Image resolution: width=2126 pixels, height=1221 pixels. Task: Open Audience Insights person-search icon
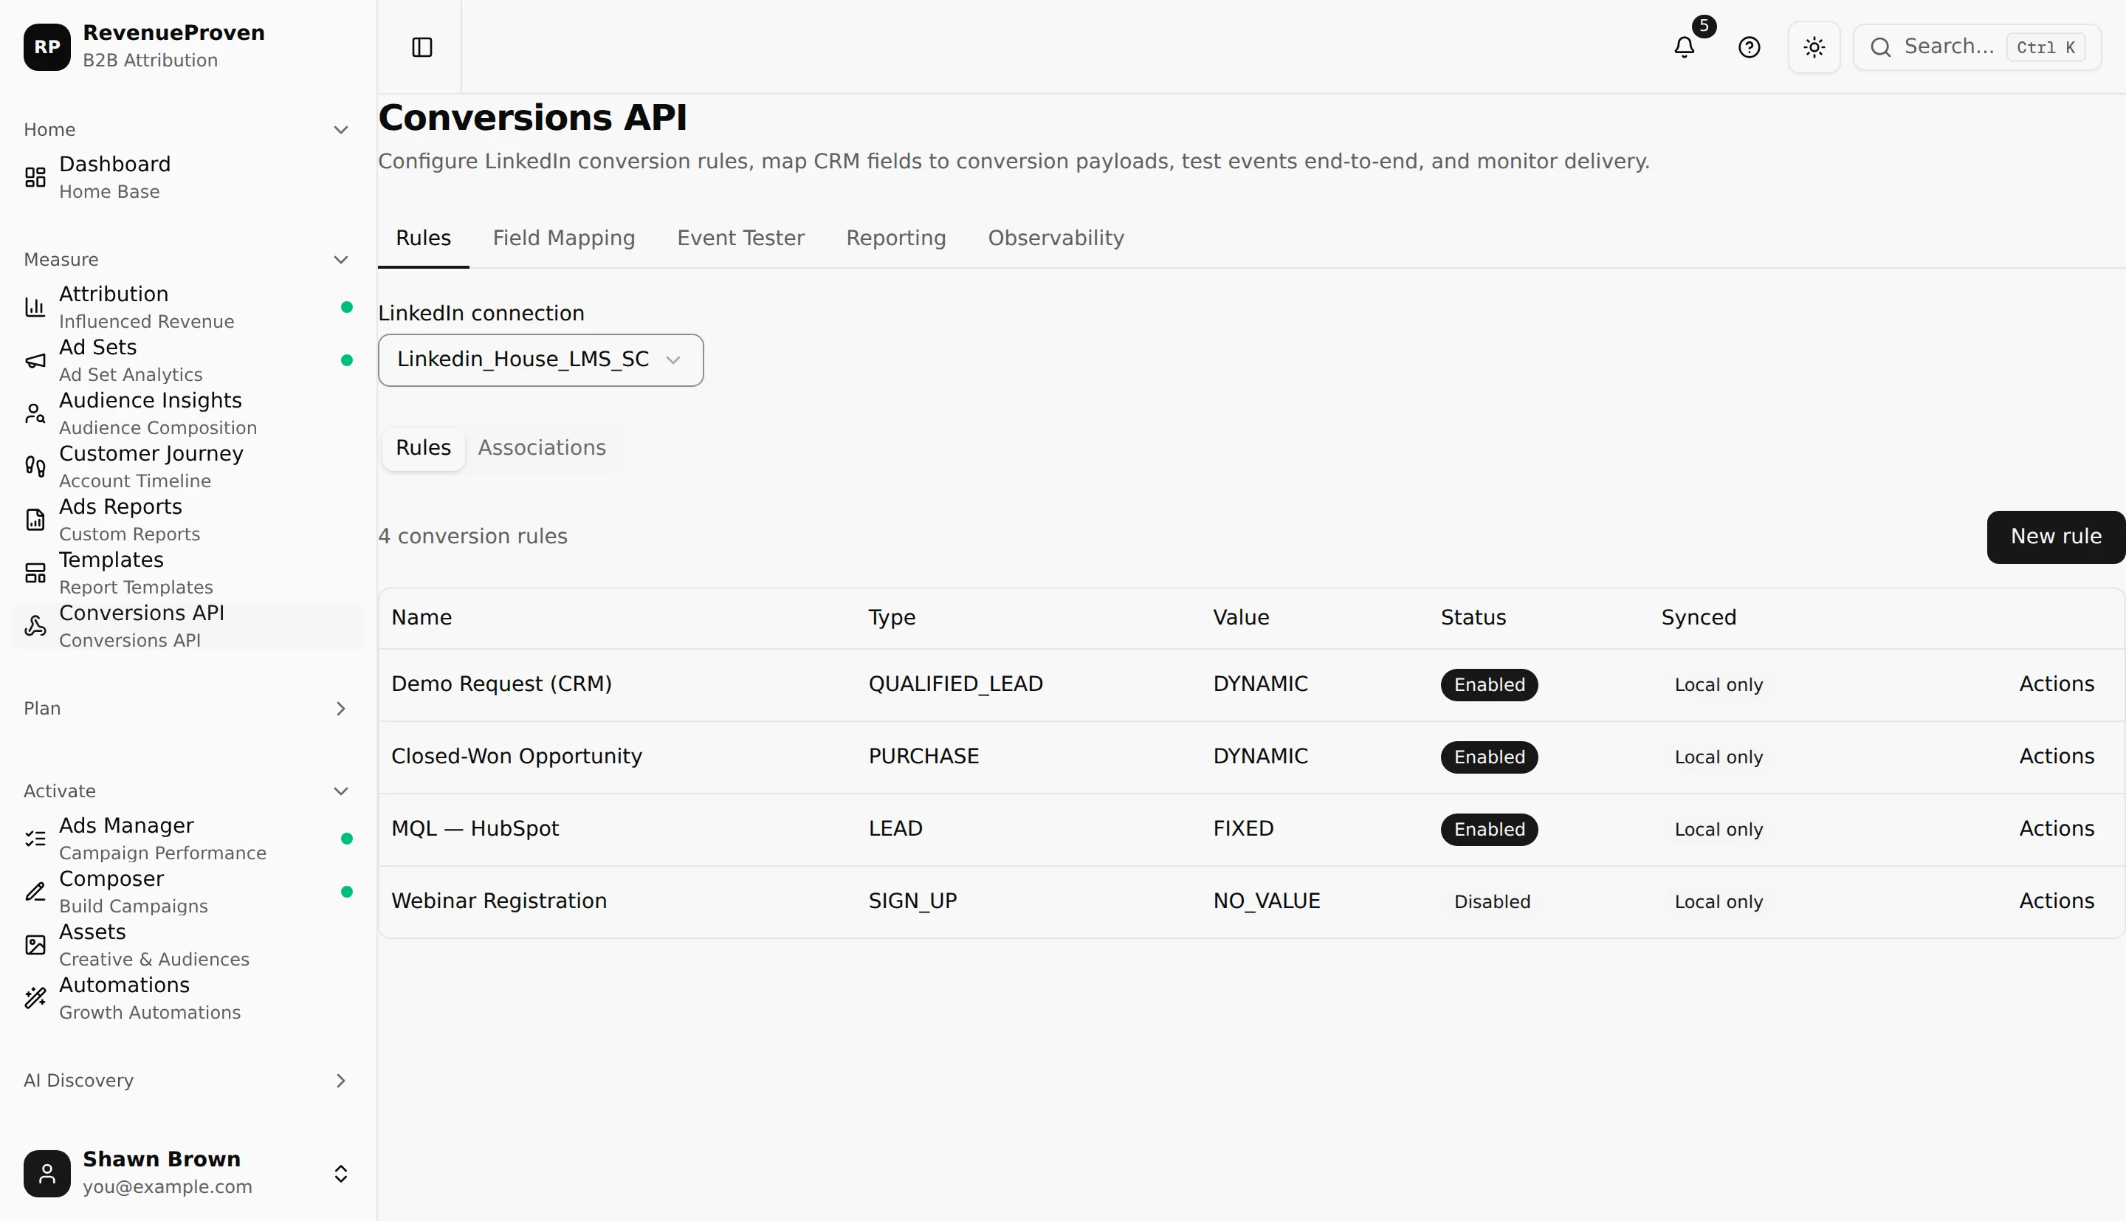[x=35, y=413]
